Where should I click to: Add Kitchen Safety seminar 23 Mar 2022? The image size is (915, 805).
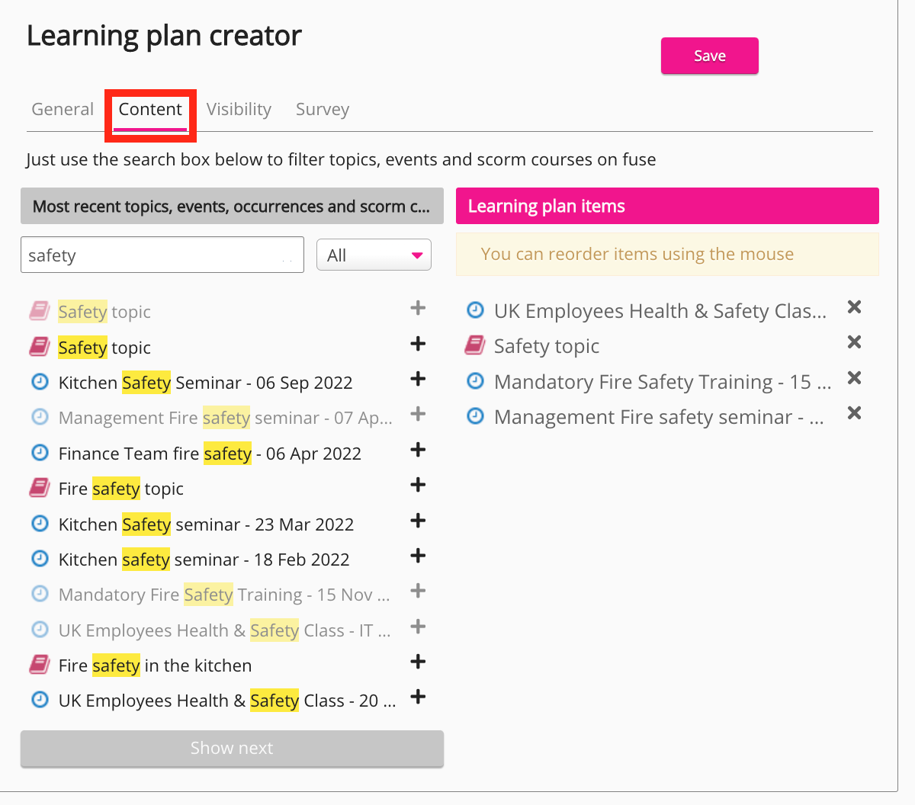418,521
